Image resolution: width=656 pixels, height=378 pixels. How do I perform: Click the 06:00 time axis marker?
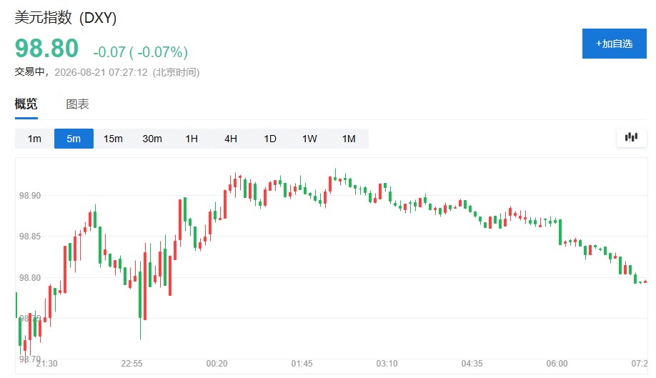tap(557, 364)
